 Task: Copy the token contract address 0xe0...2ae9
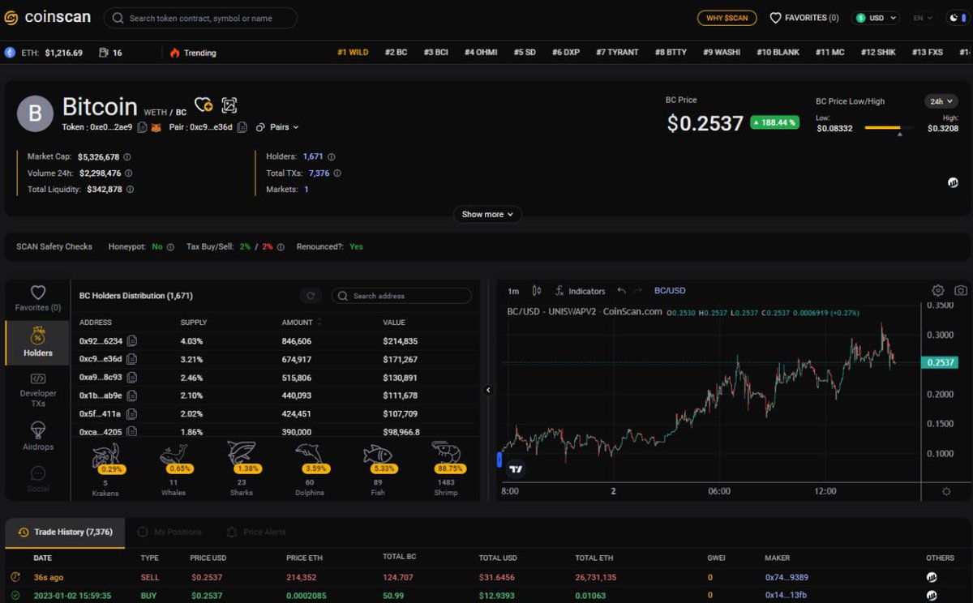(x=142, y=127)
